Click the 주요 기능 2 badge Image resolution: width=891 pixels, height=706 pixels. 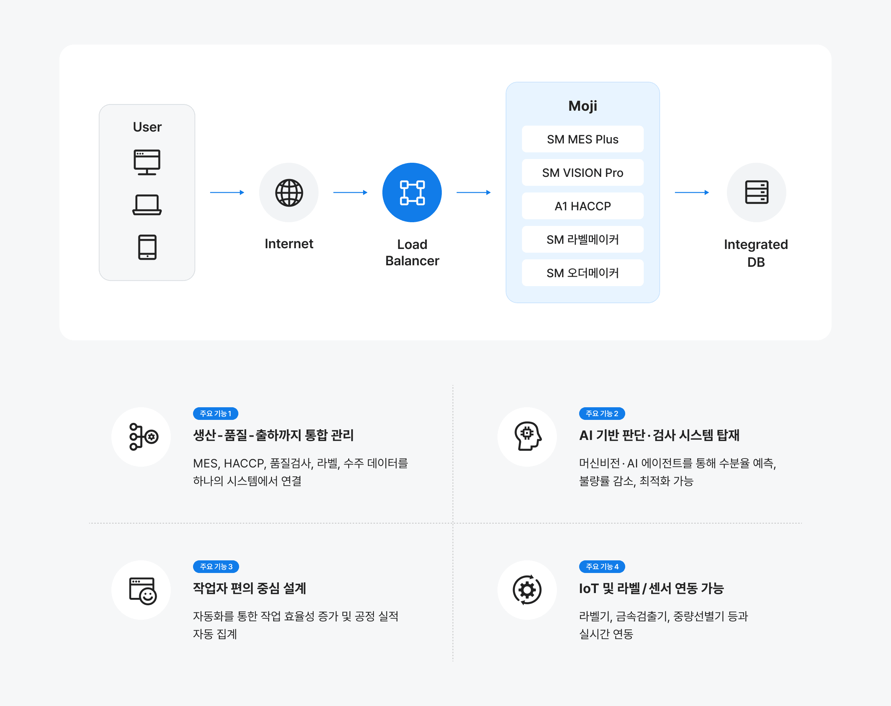pyautogui.click(x=601, y=413)
